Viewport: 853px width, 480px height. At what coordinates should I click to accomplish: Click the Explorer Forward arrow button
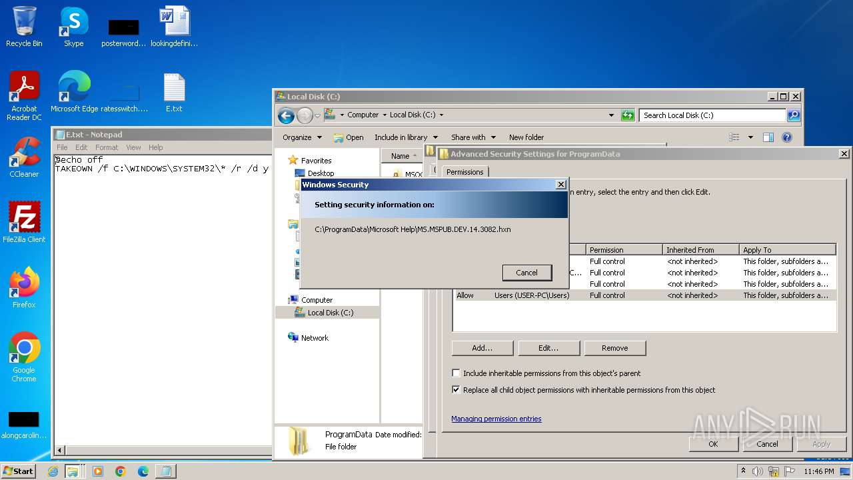305,115
